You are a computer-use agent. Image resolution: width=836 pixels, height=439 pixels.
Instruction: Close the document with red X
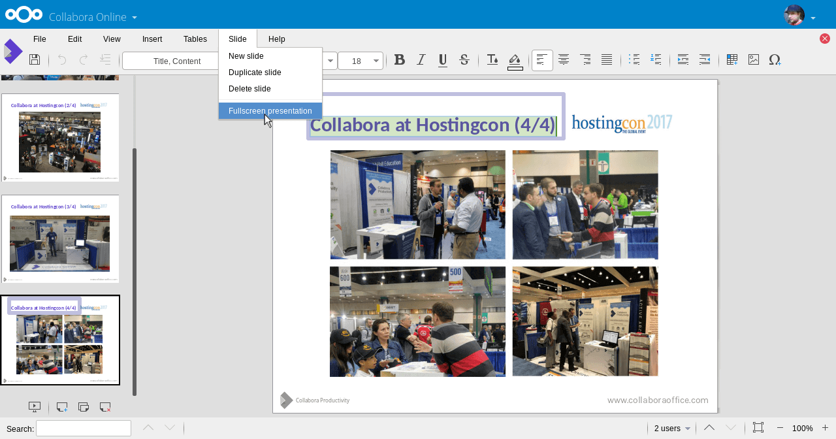tap(825, 39)
